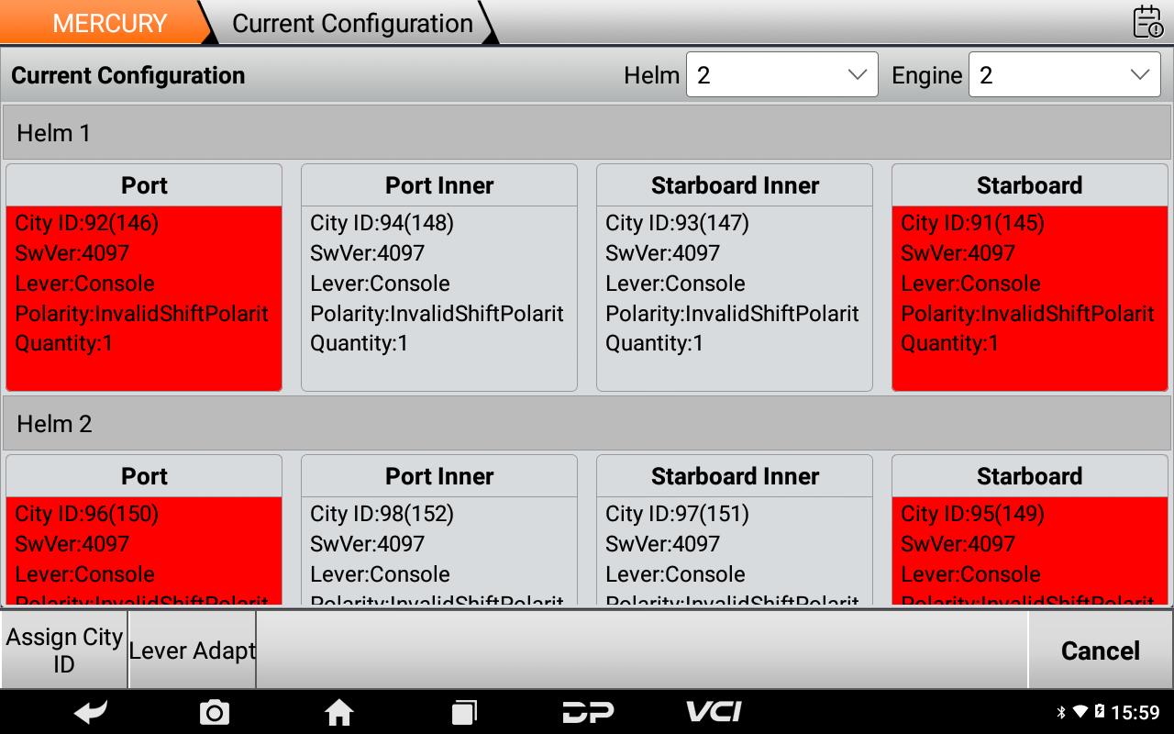The height and width of the screenshot is (734, 1174).
Task: Open the Helm number dropdown
Action: tap(781, 75)
